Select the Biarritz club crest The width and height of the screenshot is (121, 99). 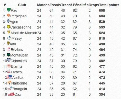point(9,66)
